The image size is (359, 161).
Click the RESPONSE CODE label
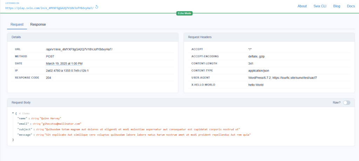[x=27, y=78]
